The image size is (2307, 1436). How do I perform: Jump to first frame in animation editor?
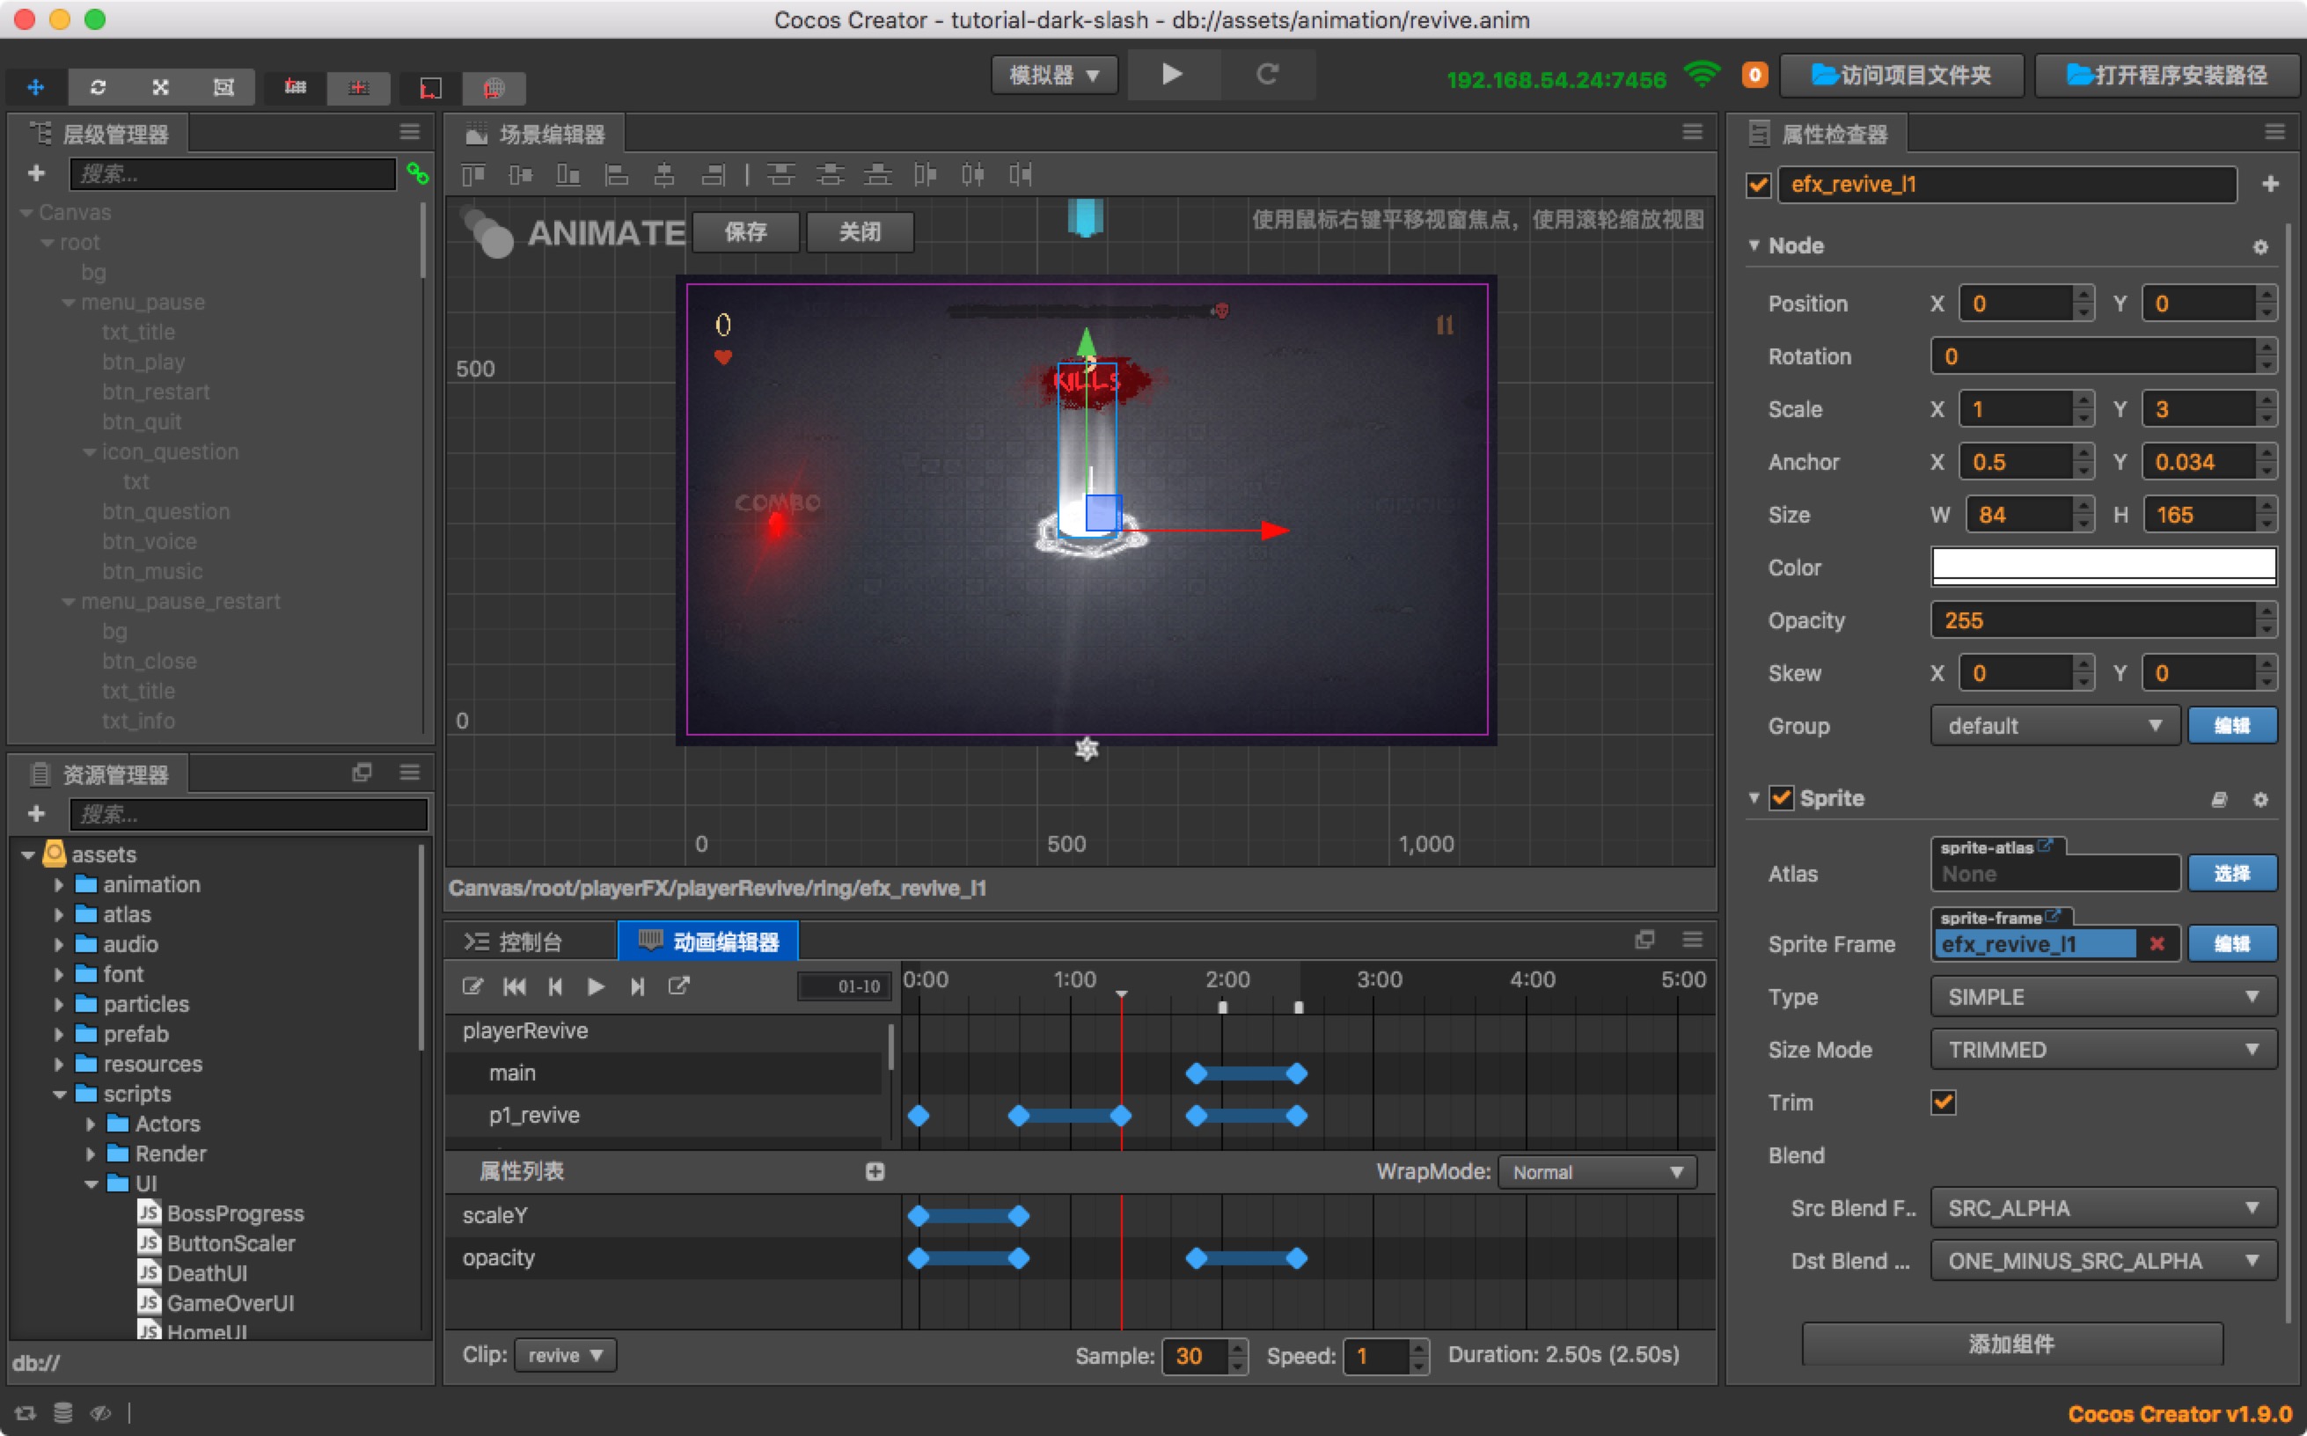click(x=515, y=986)
